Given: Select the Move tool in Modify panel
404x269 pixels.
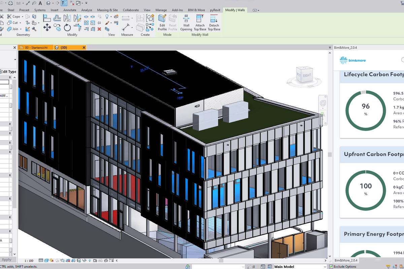Looking at the screenshot, I should coord(47,27).
